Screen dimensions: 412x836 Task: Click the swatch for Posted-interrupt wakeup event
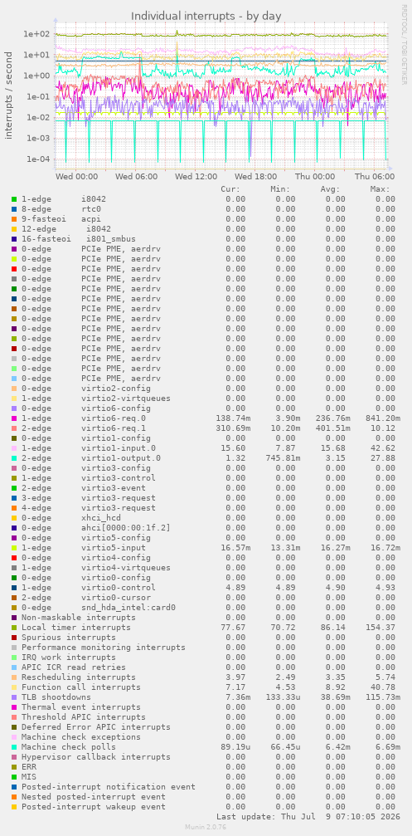[14, 807]
